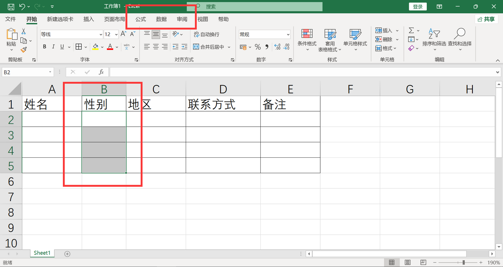
Task: Decrease font size with smaller A
Action: point(133,34)
